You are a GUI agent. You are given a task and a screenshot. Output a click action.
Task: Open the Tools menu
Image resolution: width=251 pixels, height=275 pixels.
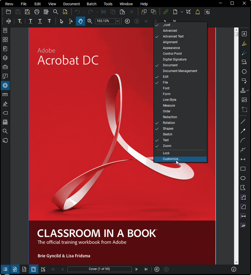(108, 4)
